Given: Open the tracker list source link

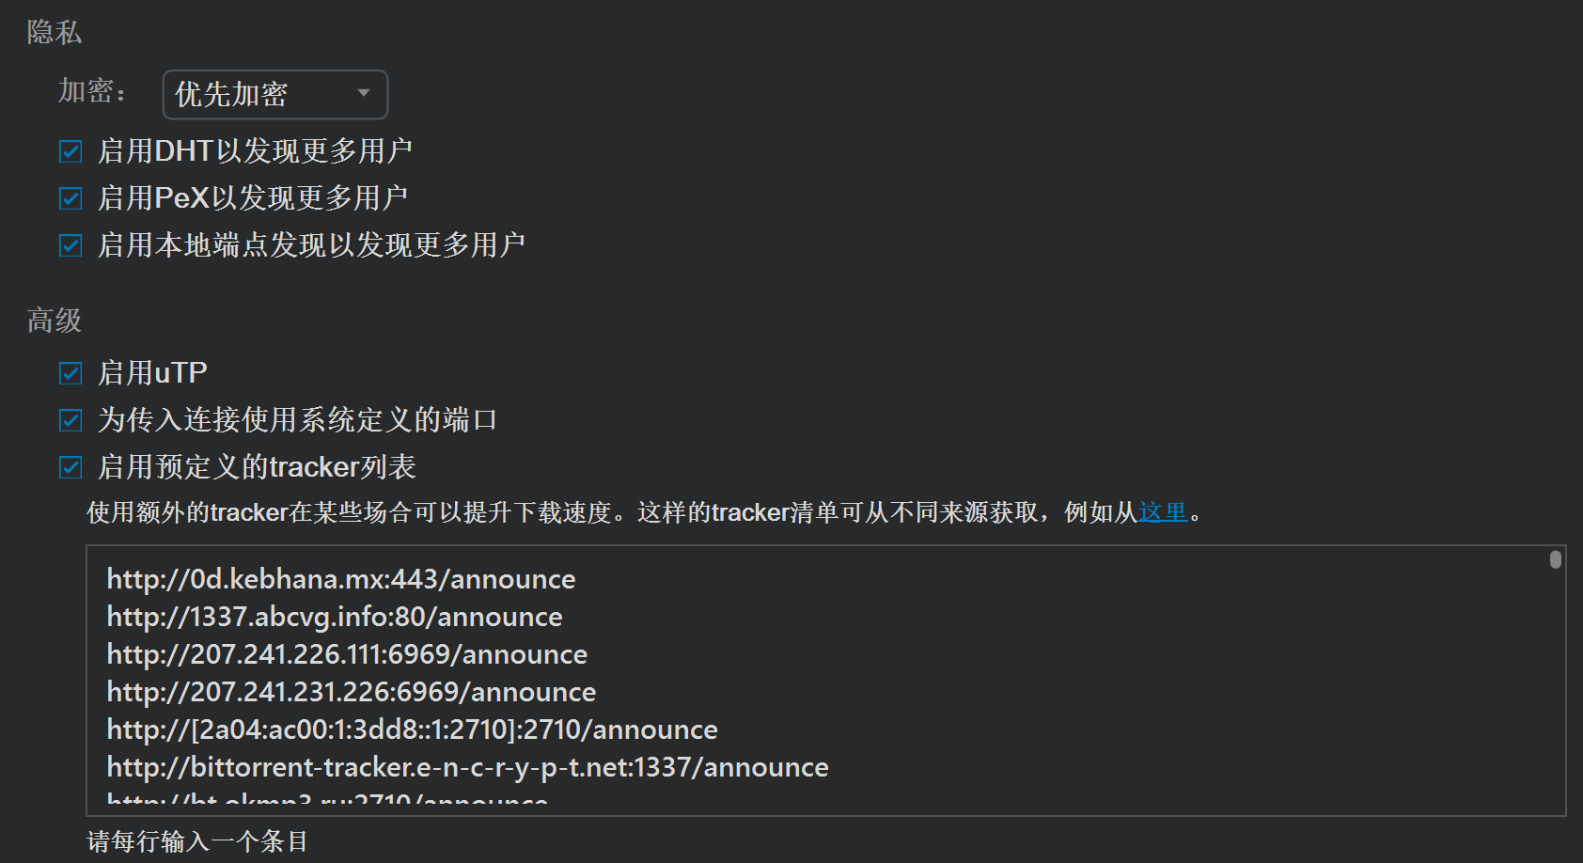Looking at the screenshot, I should click(1161, 512).
